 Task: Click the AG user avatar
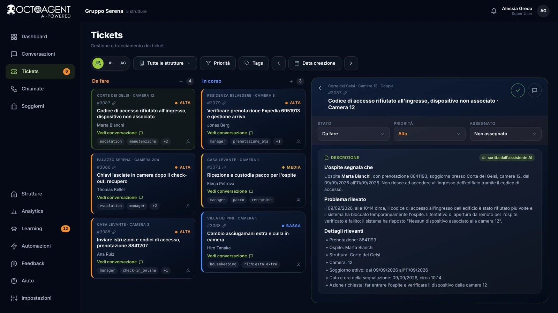pyautogui.click(x=543, y=11)
